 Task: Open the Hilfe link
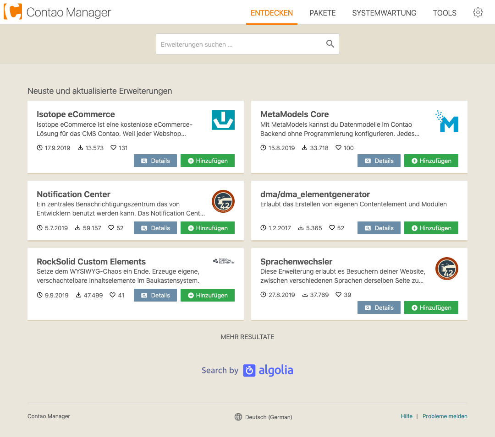point(407,416)
